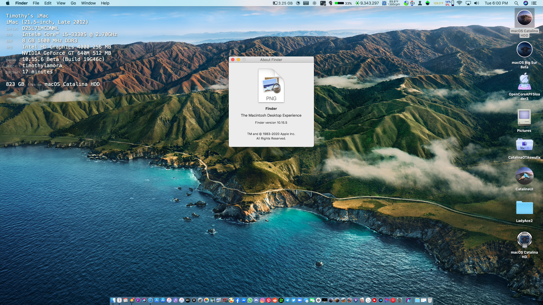Launch the Photos app in Dock
543x305 pixels.
pyautogui.click(x=206, y=300)
